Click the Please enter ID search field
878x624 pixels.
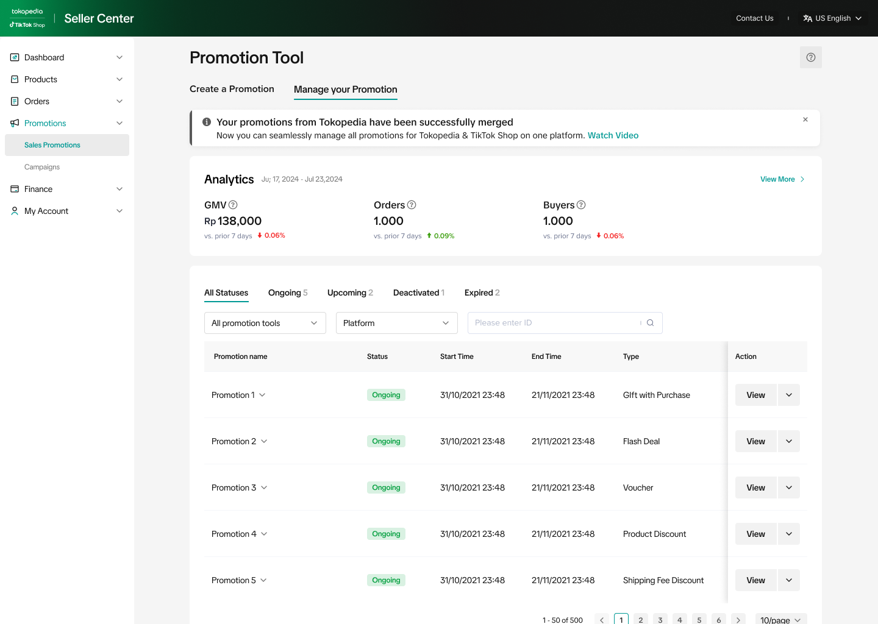click(552, 323)
